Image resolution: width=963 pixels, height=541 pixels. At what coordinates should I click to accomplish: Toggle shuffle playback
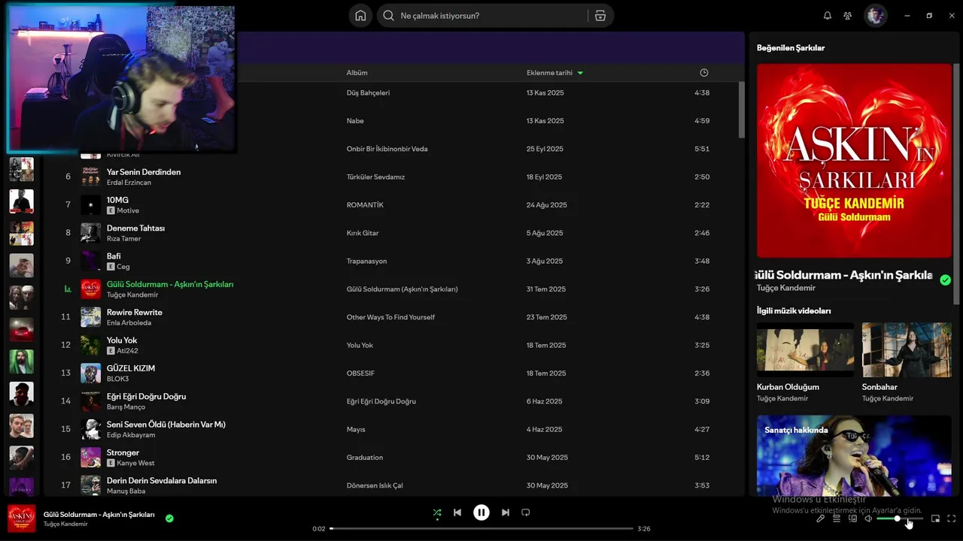coord(437,512)
